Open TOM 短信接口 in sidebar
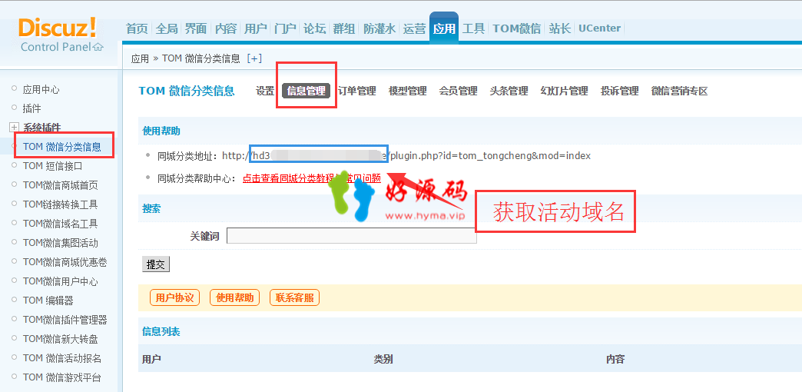The height and width of the screenshot is (392, 802). coord(53,166)
